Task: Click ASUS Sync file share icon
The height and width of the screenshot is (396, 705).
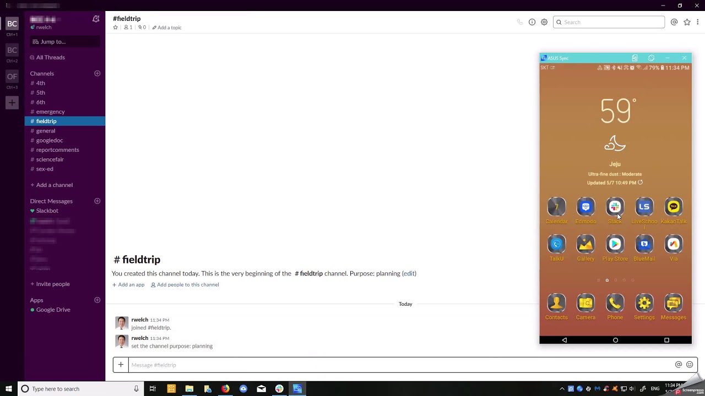Action: [x=634, y=58]
